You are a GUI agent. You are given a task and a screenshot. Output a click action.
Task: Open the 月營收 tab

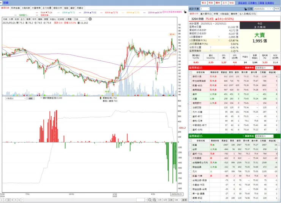(x=80, y=8)
